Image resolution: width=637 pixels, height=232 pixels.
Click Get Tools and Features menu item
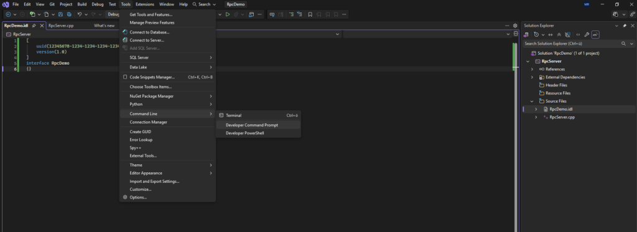click(167, 15)
